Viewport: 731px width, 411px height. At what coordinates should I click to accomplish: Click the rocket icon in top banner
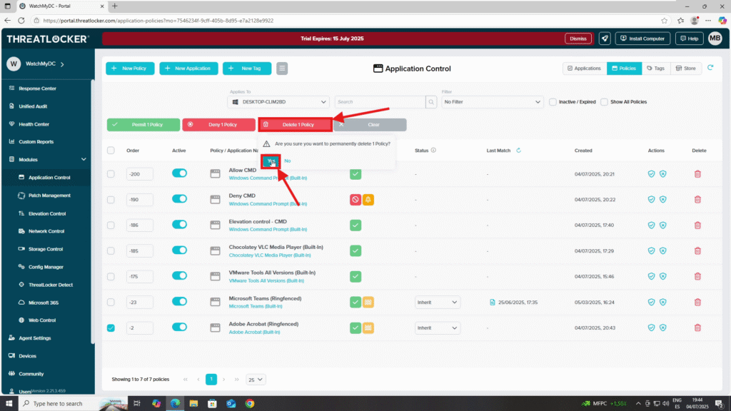click(605, 39)
